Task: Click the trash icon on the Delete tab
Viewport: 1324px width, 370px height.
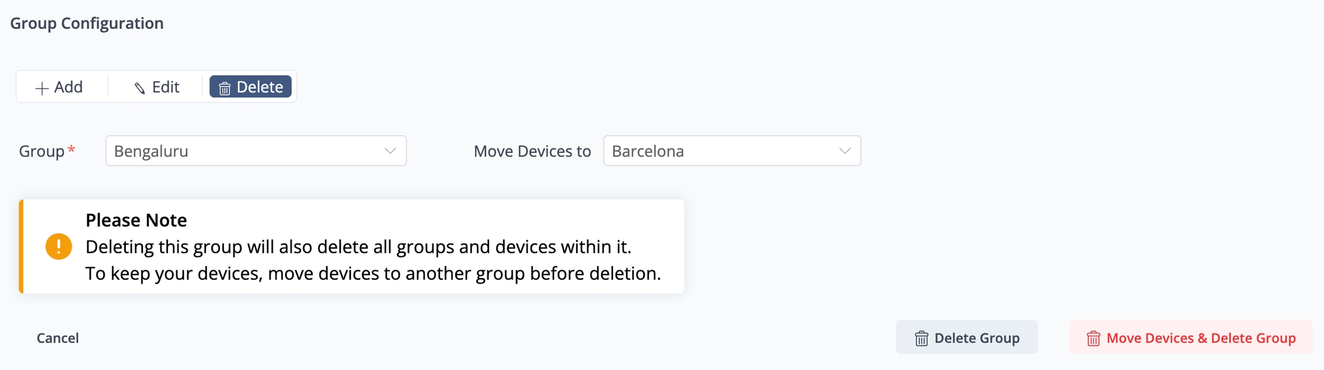Action: tap(225, 88)
